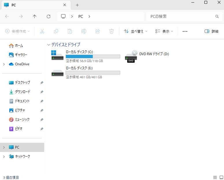Collapse the デバイスとドライブ group
This screenshot has height=180, width=224.
[x=49, y=45]
